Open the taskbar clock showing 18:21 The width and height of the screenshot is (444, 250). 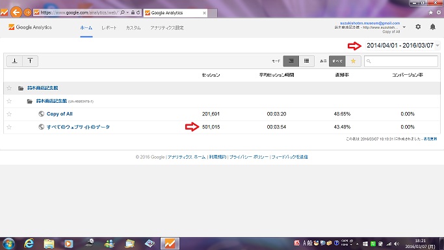point(420,243)
